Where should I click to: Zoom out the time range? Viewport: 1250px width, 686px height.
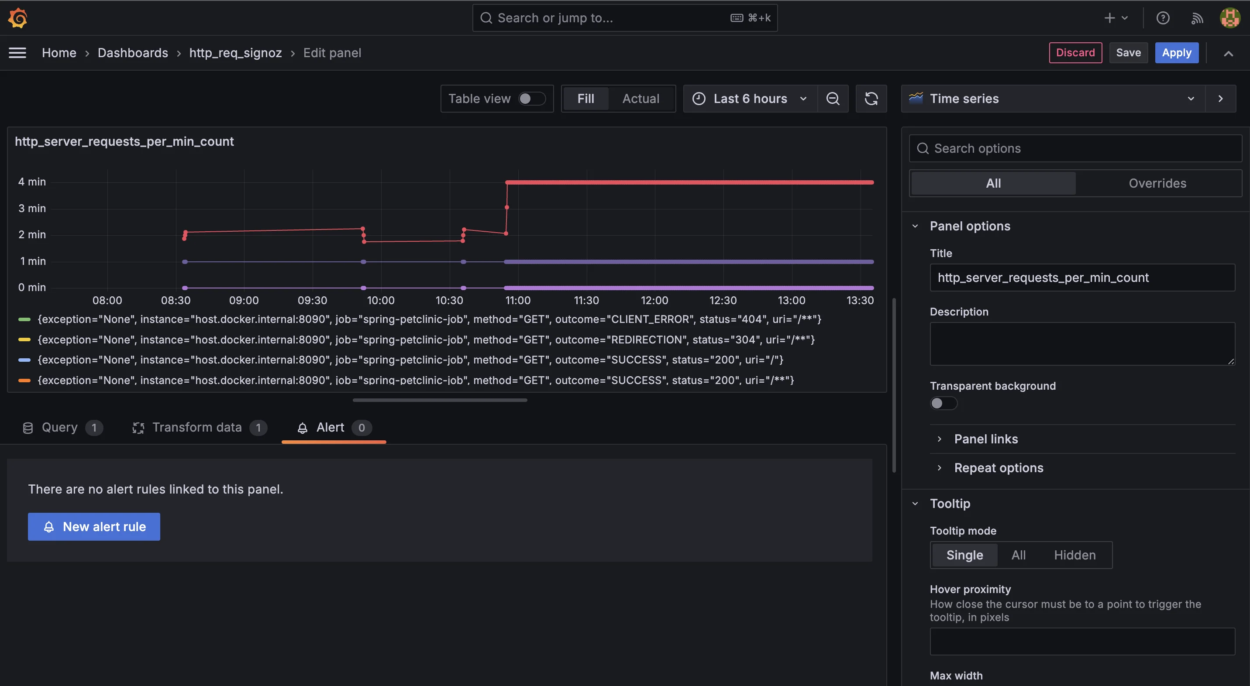833,99
